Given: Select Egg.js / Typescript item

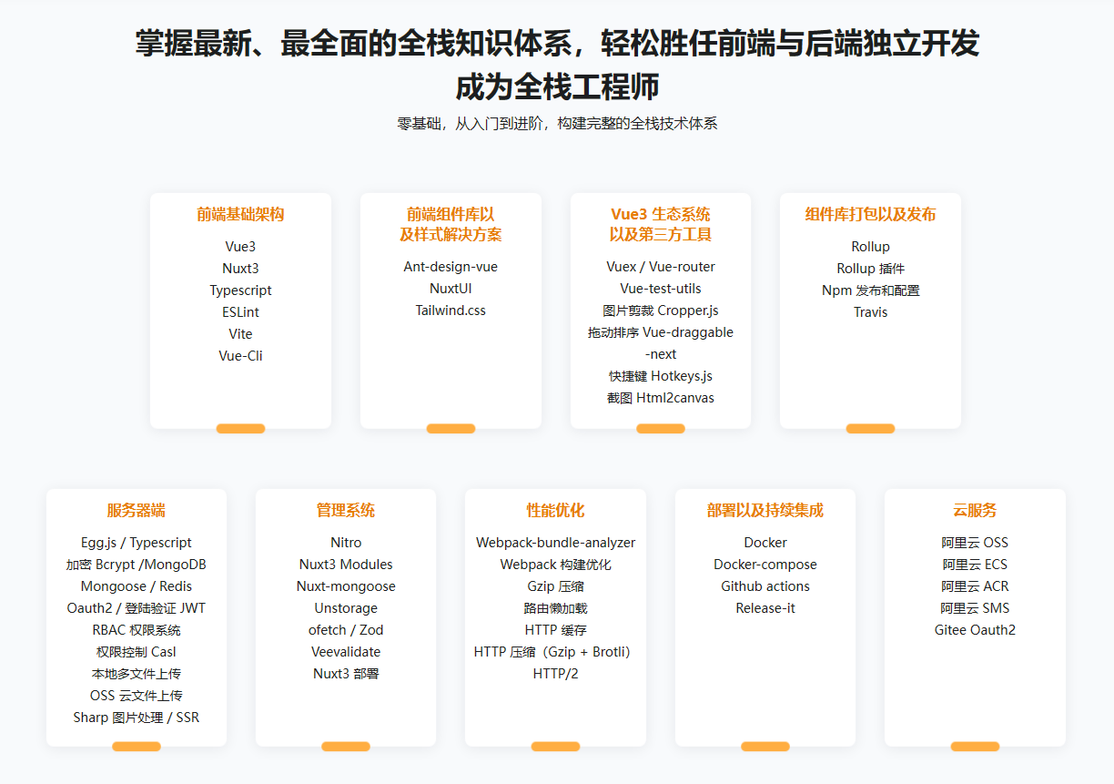Looking at the screenshot, I should click(x=137, y=543).
